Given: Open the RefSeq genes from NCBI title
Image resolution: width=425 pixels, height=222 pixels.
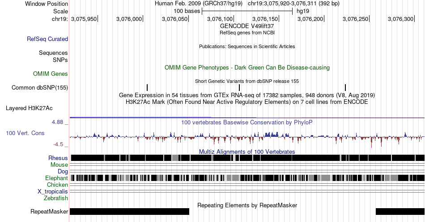Looking at the screenshot, I should (x=247, y=33).
